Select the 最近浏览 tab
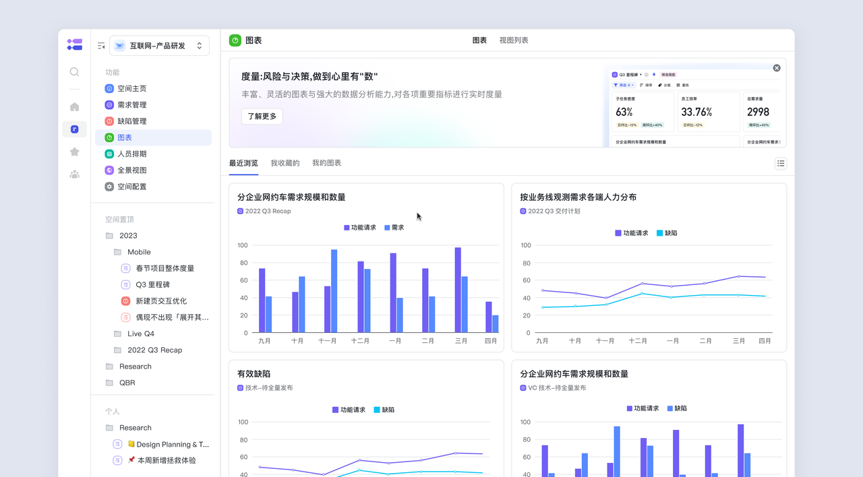Image resolution: width=863 pixels, height=477 pixels. (x=243, y=163)
